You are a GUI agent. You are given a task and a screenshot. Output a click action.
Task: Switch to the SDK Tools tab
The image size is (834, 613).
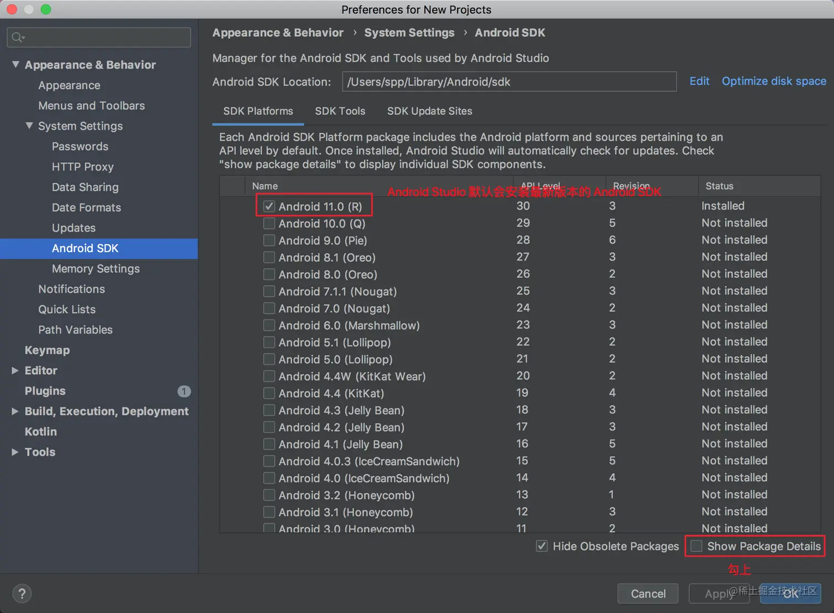[340, 111]
